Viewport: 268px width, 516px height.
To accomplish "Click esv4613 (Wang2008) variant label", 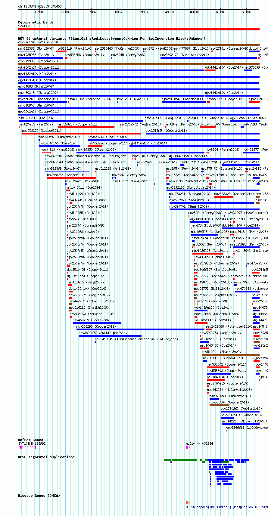I will 58,150.
